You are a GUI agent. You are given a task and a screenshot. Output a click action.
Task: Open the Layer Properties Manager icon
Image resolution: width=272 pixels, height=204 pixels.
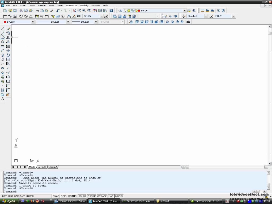[120, 11]
